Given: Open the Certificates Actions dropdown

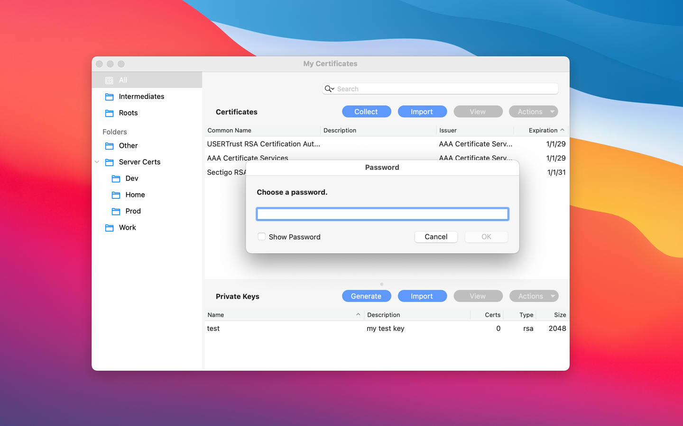Looking at the screenshot, I should tap(533, 111).
